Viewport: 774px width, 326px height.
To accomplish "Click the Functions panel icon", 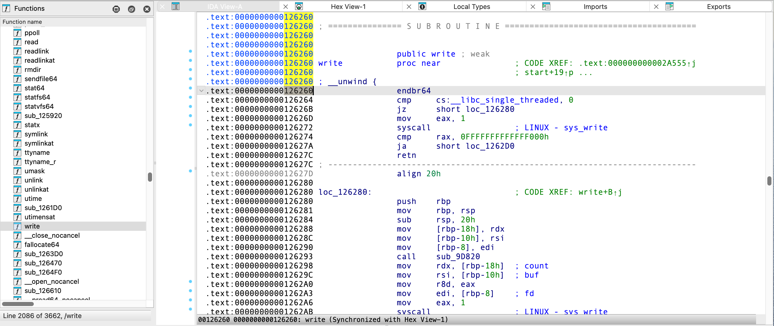I will (6, 8).
